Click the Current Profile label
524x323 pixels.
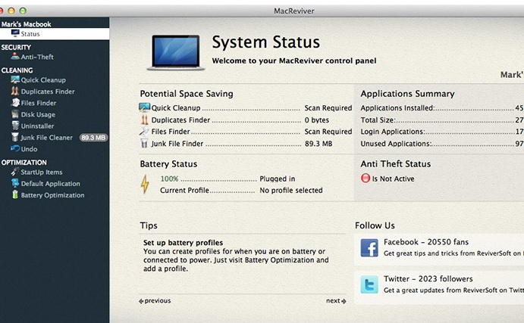(184, 191)
